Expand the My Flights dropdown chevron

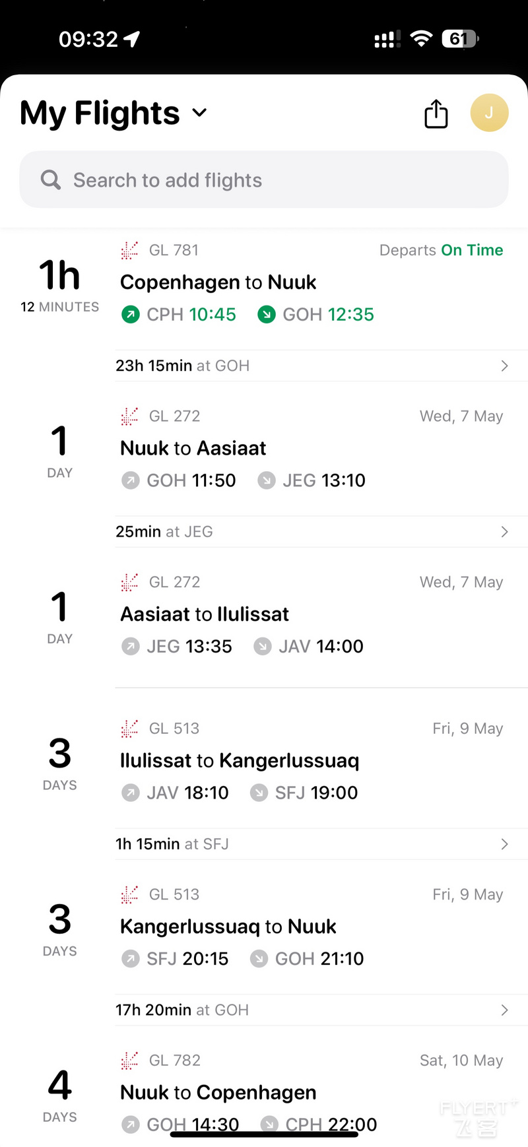tap(199, 113)
